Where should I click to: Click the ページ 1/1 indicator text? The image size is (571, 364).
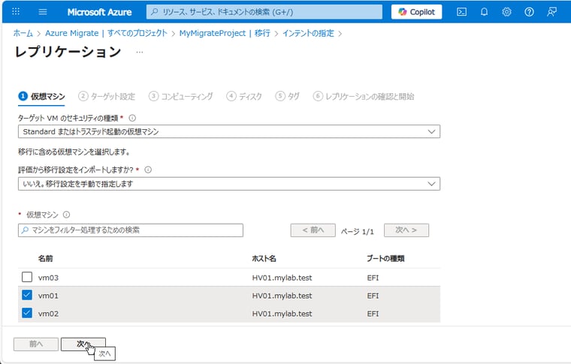pyautogui.click(x=357, y=231)
